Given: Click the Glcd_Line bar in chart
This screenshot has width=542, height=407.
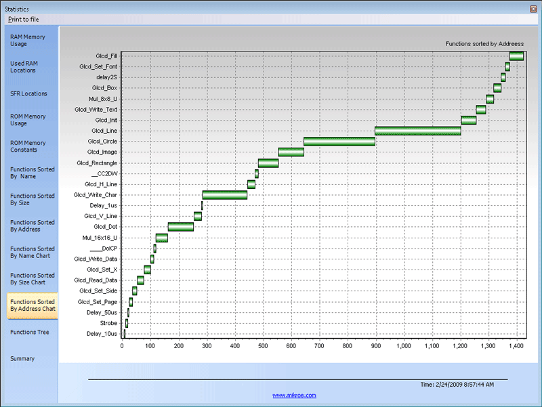Looking at the screenshot, I should [418, 131].
